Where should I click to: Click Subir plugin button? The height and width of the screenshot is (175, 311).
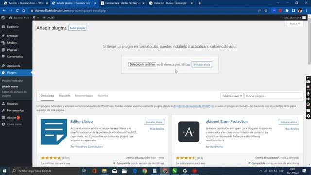(77, 28)
